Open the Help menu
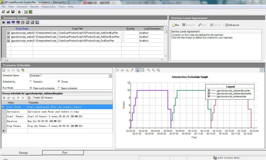This screenshot has height=160, width=266. tap(71, 6)
